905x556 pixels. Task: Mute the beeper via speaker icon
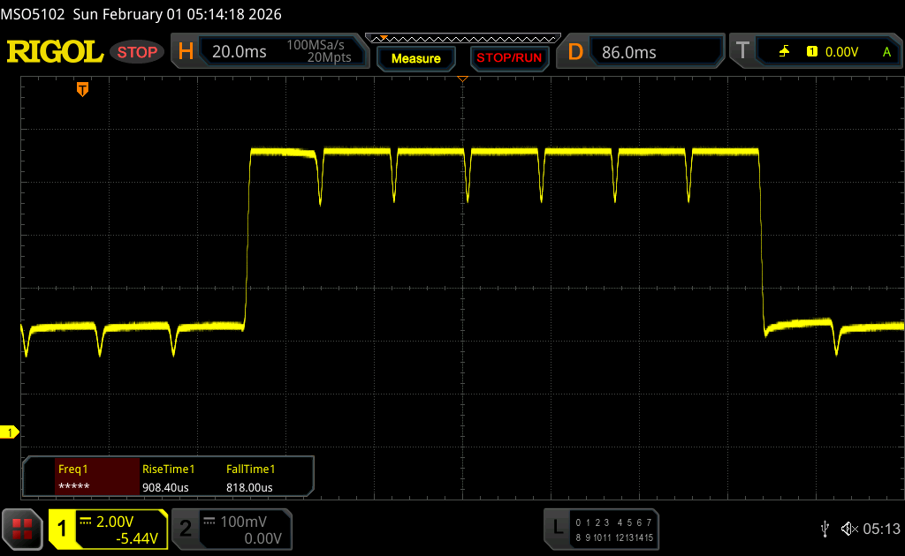(848, 528)
